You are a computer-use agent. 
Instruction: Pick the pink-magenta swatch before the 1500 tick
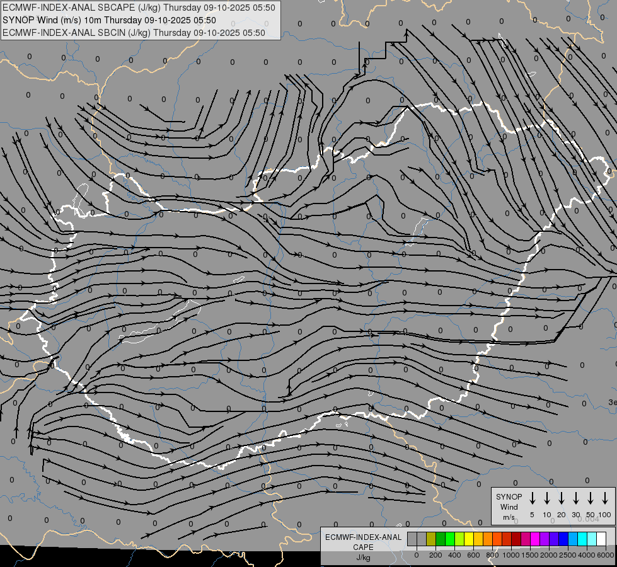click(x=526, y=539)
